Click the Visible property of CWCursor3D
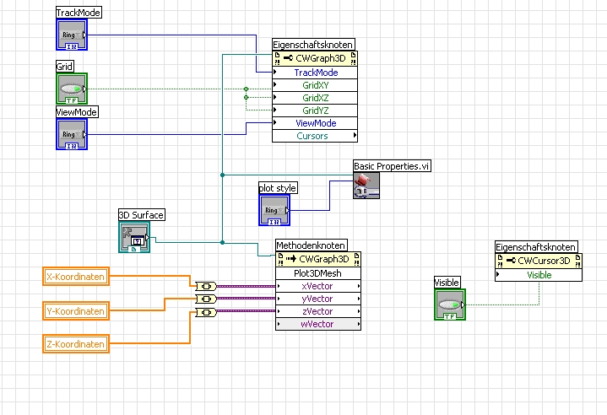 539,275
